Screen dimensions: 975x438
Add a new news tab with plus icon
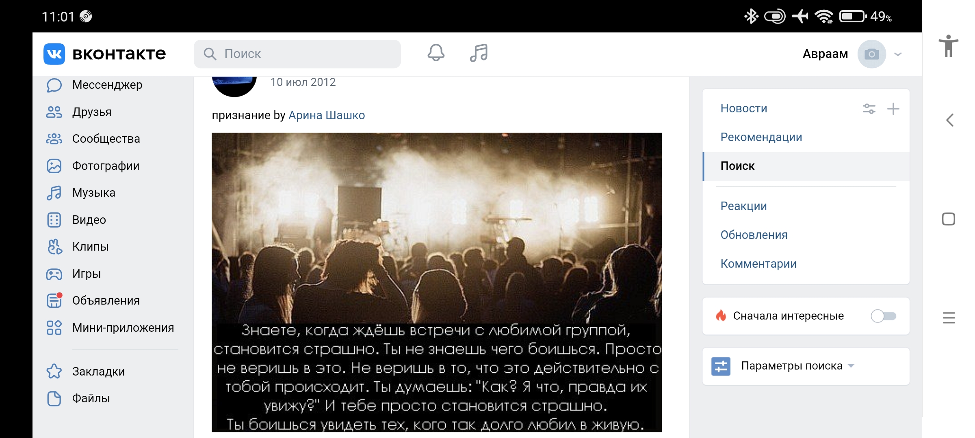pos(893,109)
